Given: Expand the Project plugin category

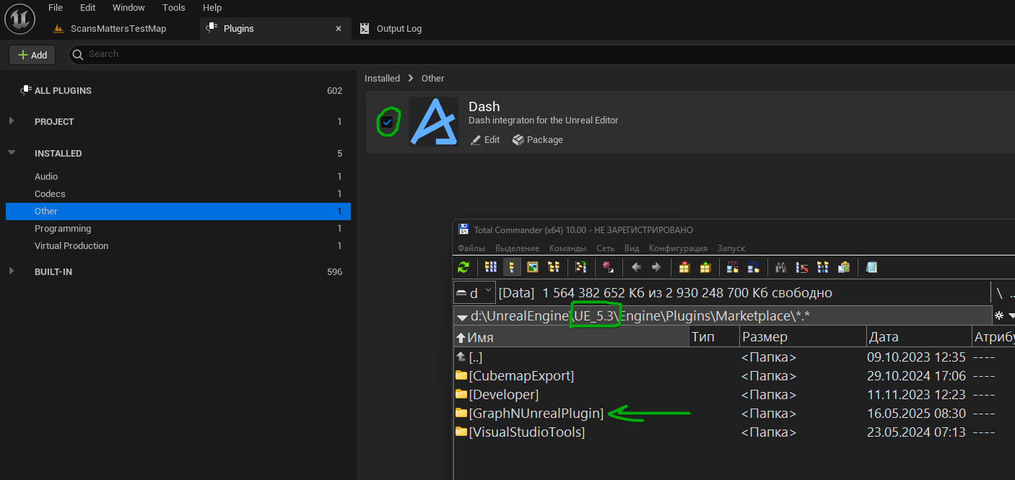Looking at the screenshot, I should (12, 121).
